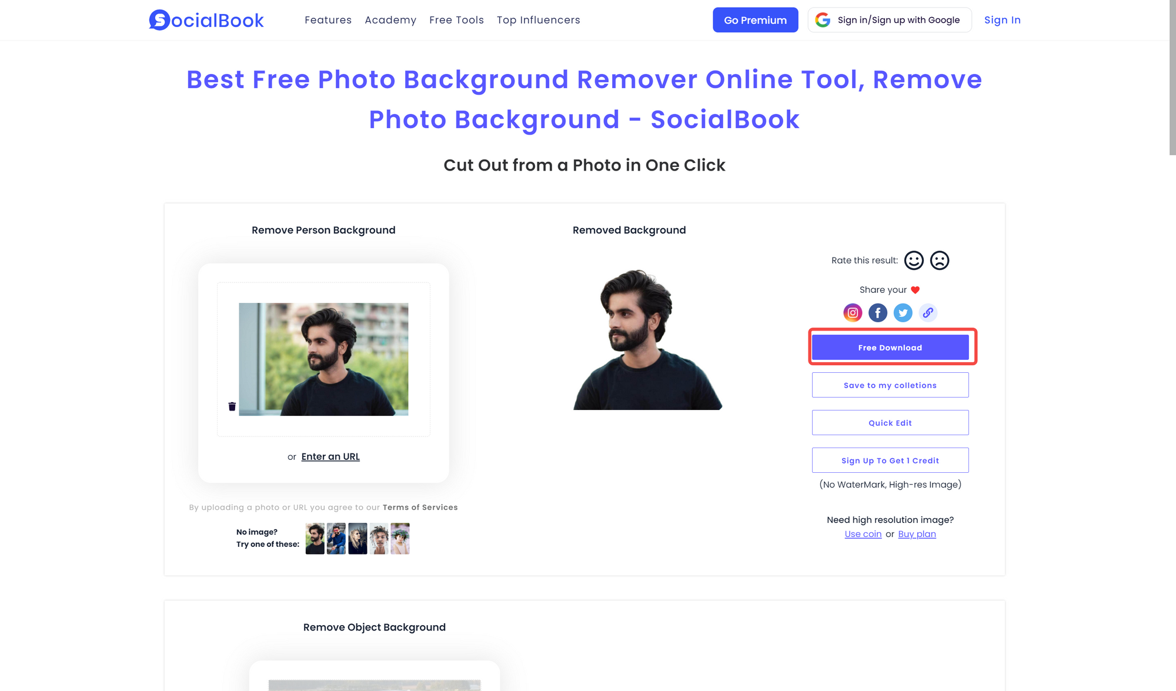Viewport: 1176px width, 691px height.
Task: Click the Instagram share icon
Action: pos(852,313)
